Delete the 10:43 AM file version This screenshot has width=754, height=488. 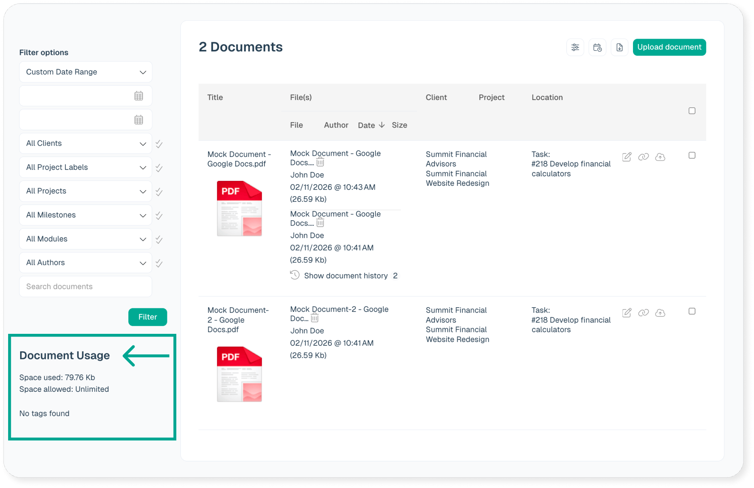tap(320, 163)
